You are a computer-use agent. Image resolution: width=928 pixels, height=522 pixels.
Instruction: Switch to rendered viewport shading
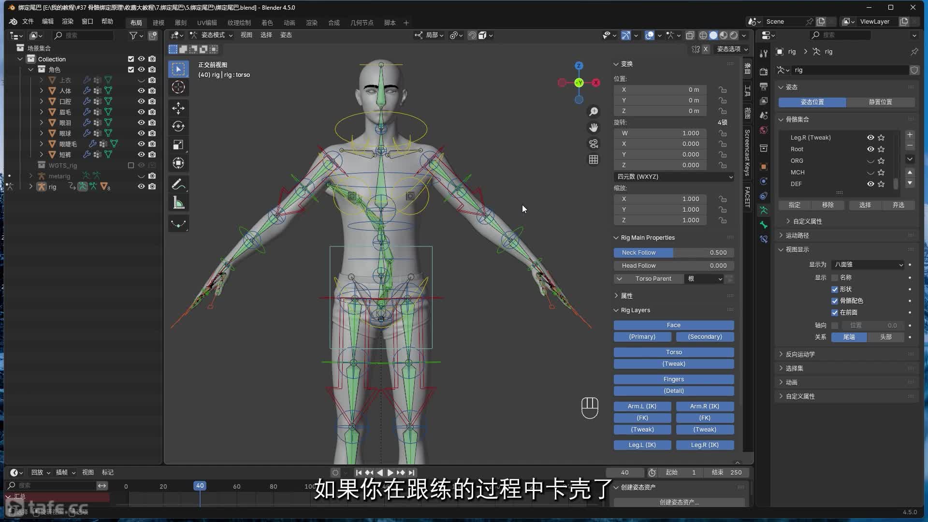coord(734,35)
